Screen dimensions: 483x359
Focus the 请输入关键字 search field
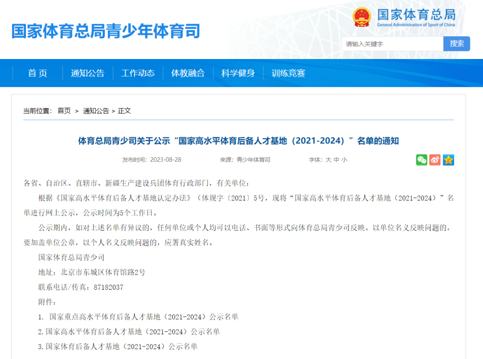tap(392, 44)
